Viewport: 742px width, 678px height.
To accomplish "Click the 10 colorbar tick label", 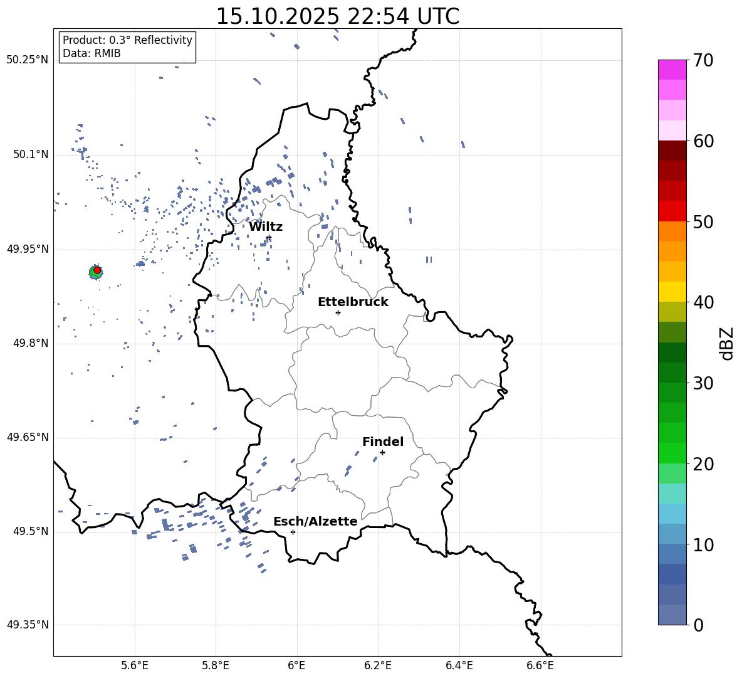I will pyautogui.click(x=703, y=544).
